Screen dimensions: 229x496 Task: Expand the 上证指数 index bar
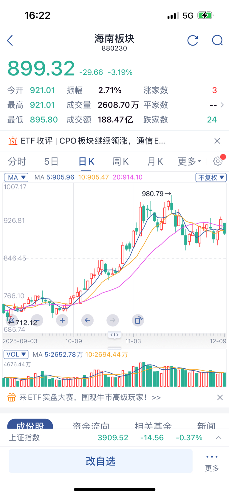(x=219, y=438)
